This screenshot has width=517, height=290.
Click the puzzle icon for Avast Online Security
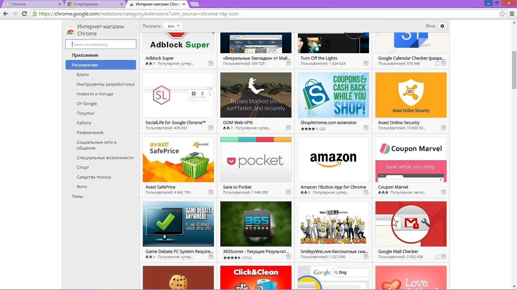pos(444,128)
